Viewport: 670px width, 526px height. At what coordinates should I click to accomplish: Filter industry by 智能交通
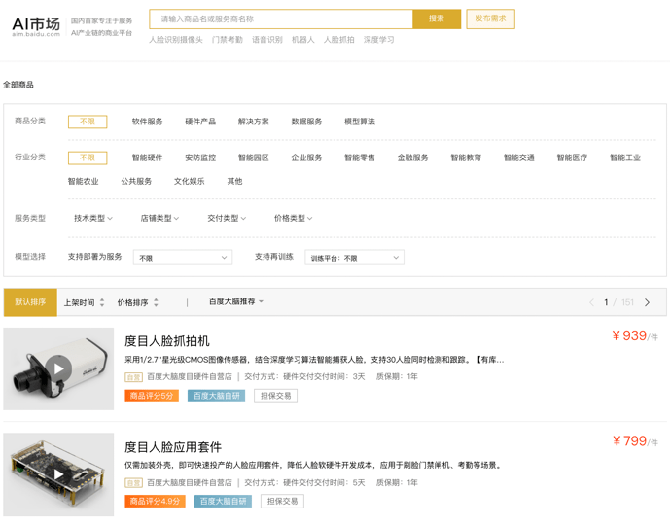(x=518, y=158)
